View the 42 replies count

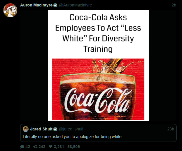coord(28,147)
